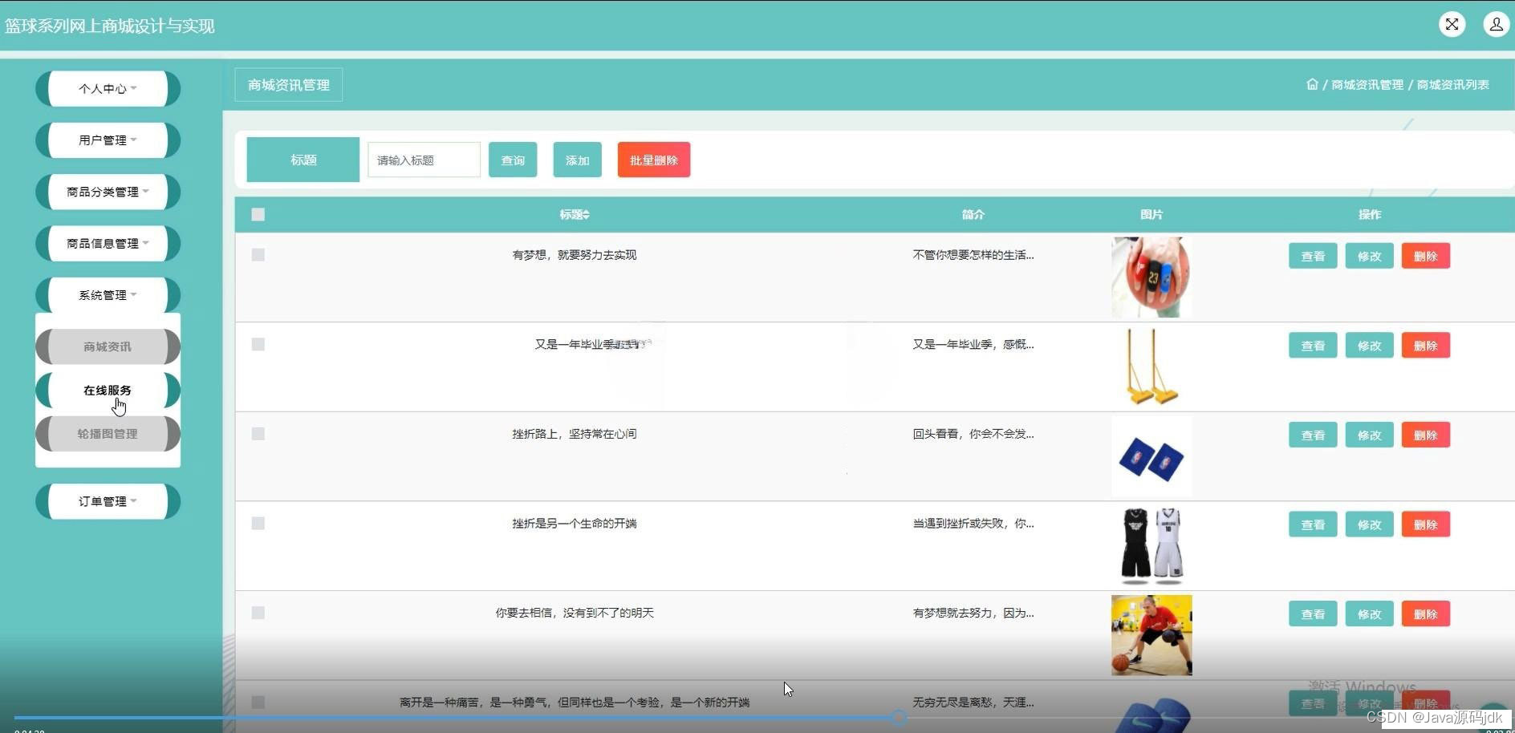The width and height of the screenshot is (1515, 733).
Task: Edit the '又是一年毕业季' entry
Action: [1369, 346]
